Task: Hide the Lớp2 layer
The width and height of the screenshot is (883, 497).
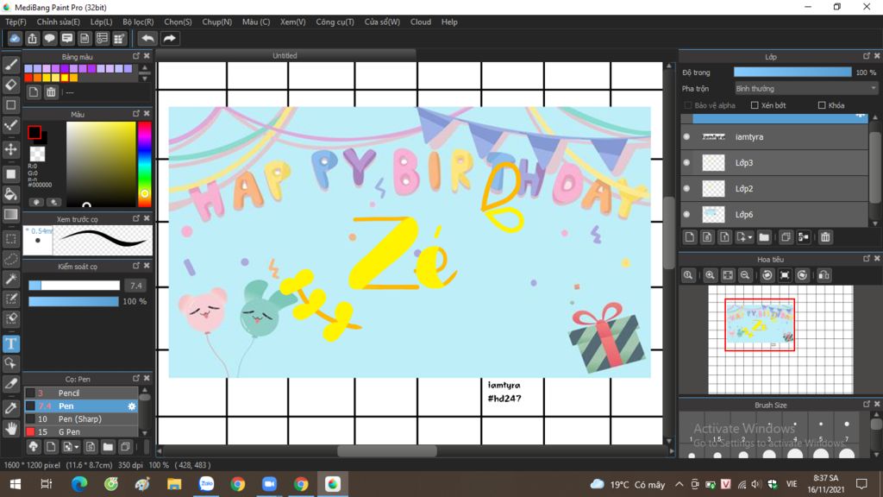Action: point(686,189)
